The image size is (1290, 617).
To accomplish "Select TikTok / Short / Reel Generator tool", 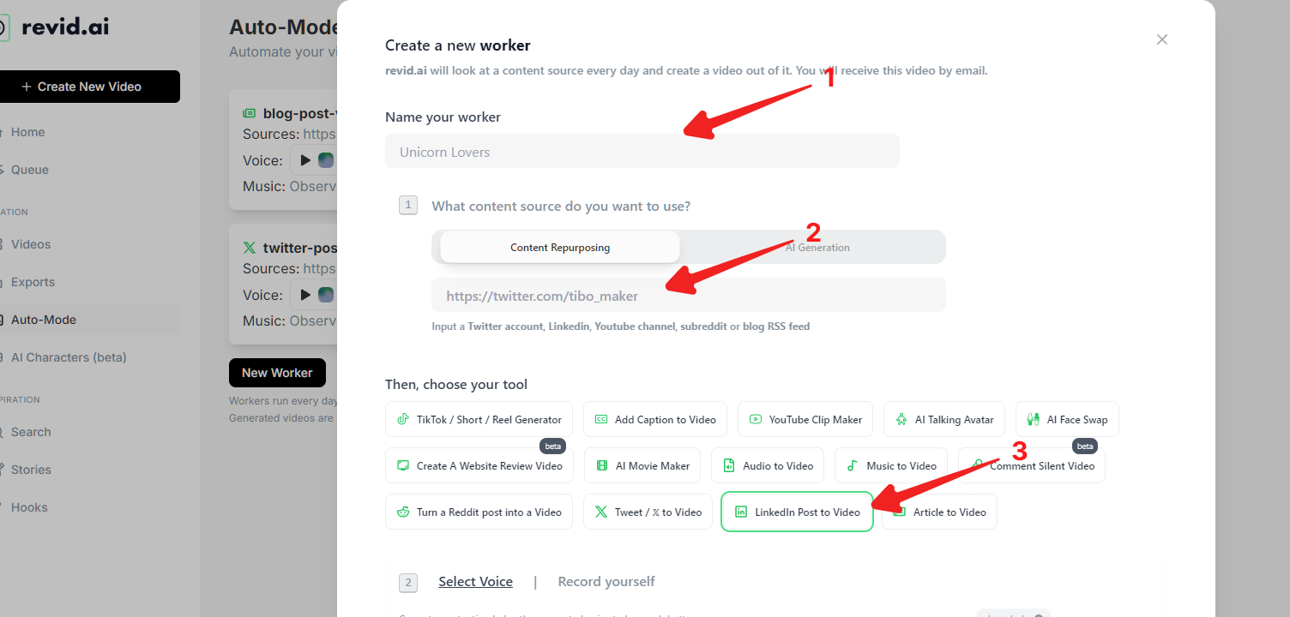I will pyautogui.click(x=479, y=419).
